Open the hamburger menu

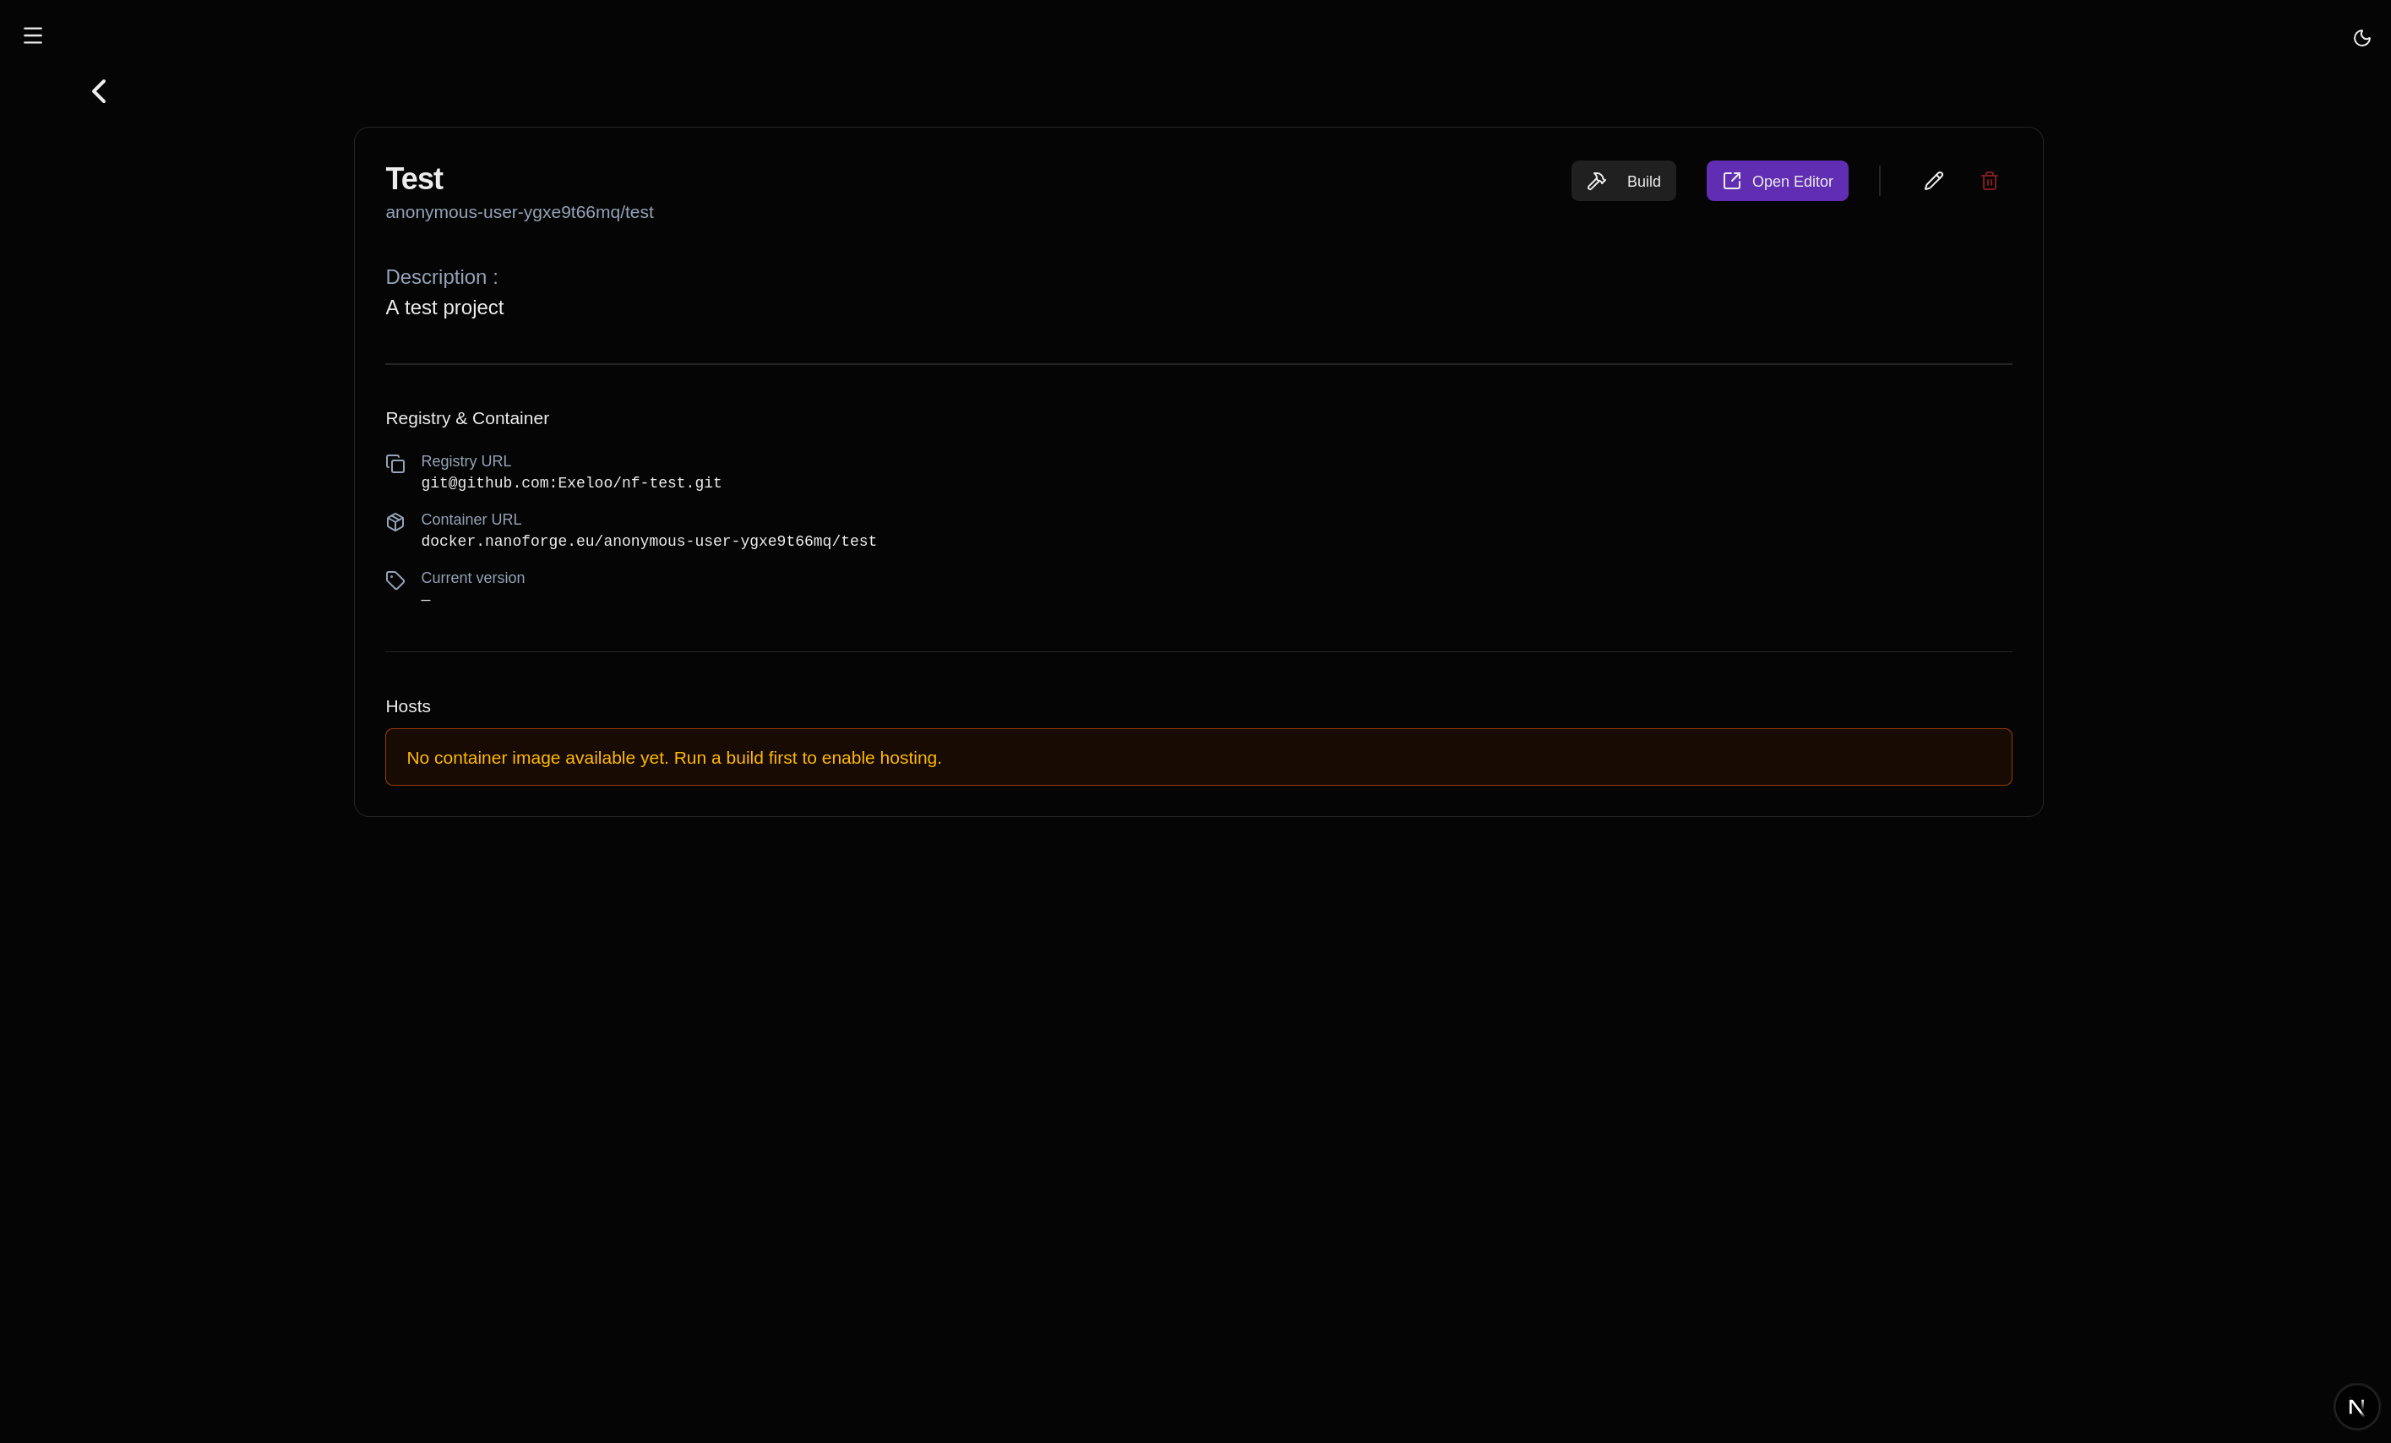coord(33,35)
